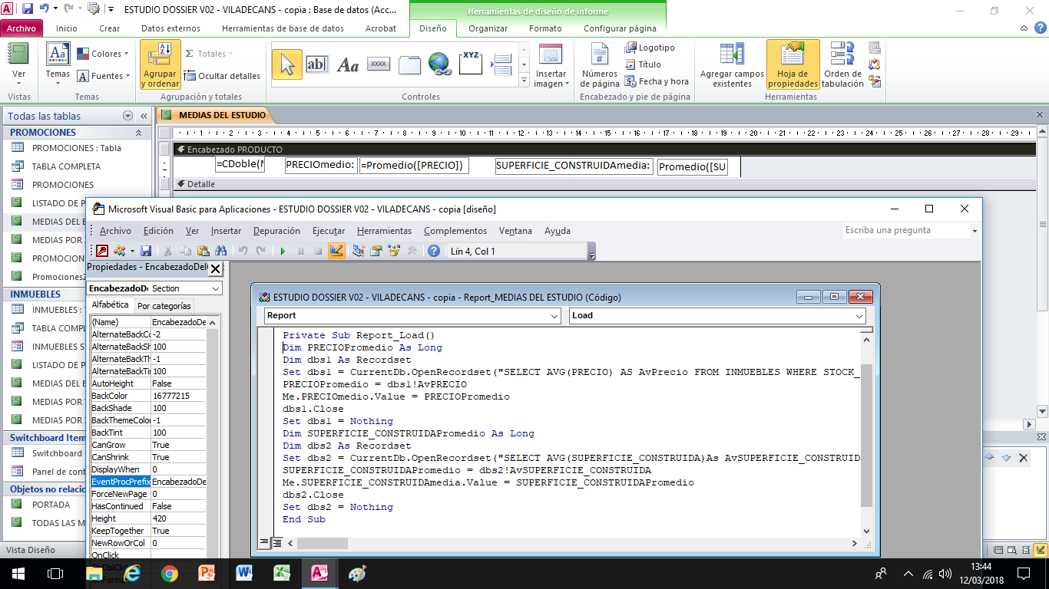Open the Depuración menu in VBA editor

[276, 231]
